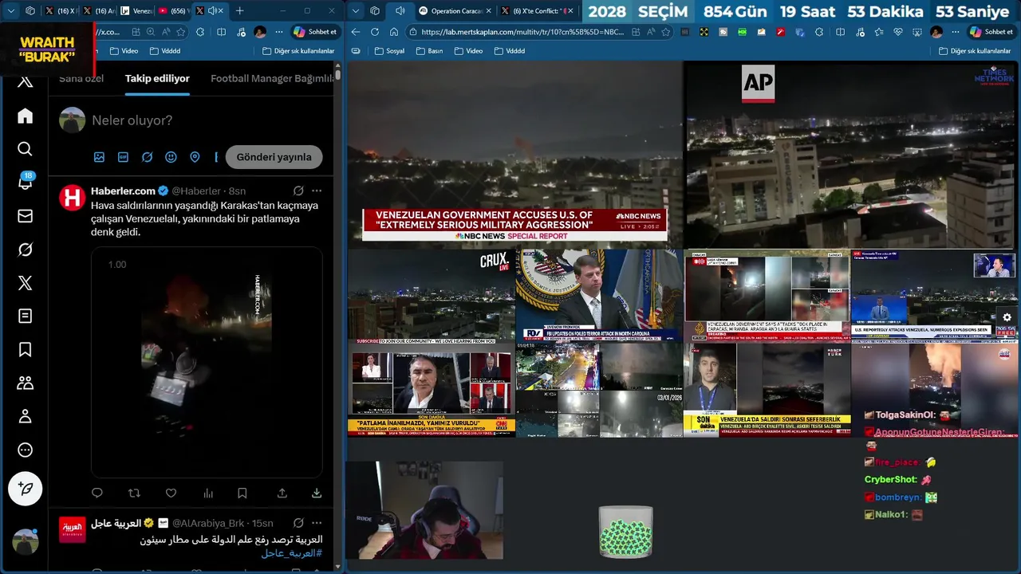Viewport: 1021px width, 574px height.
Task: Bookmark the Haberler.com post
Action: pos(242,493)
